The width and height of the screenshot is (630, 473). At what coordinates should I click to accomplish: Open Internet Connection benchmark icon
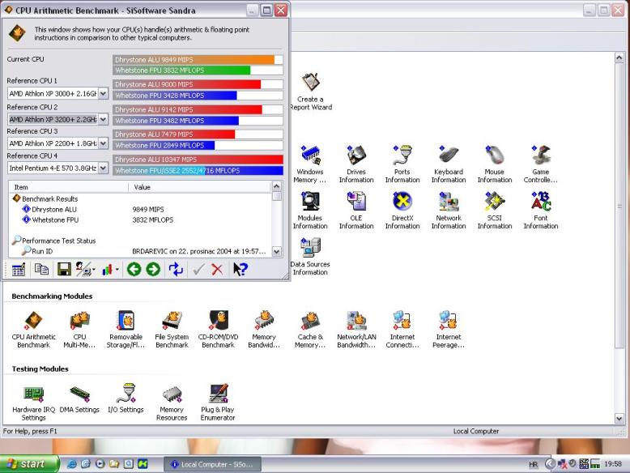(x=402, y=329)
